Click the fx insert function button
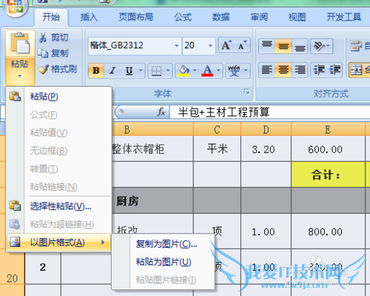 (161, 112)
